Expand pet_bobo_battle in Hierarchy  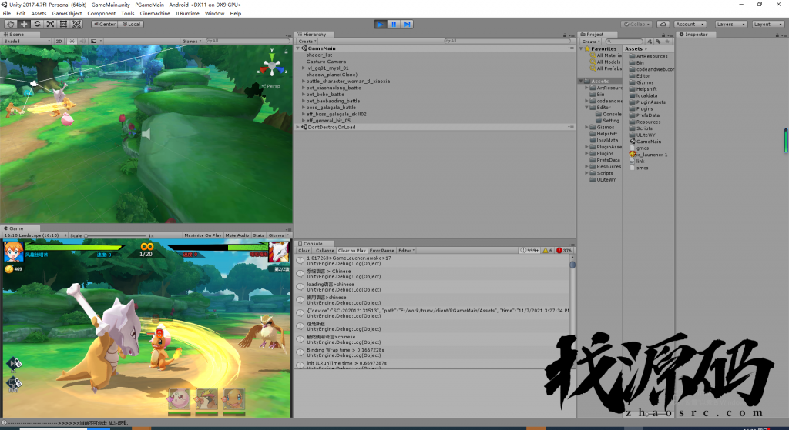304,94
